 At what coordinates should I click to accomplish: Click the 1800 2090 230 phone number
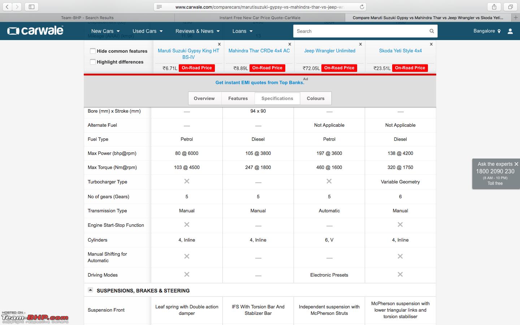pyautogui.click(x=495, y=171)
